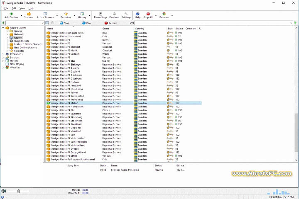Expand the TV Stations tree node

click(x=3, y=54)
